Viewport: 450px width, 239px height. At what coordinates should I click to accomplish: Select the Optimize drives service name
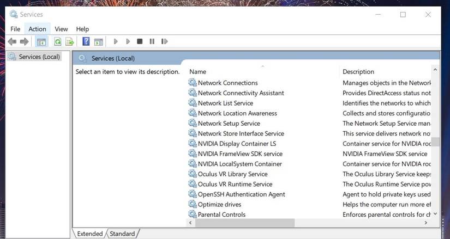pyautogui.click(x=219, y=204)
